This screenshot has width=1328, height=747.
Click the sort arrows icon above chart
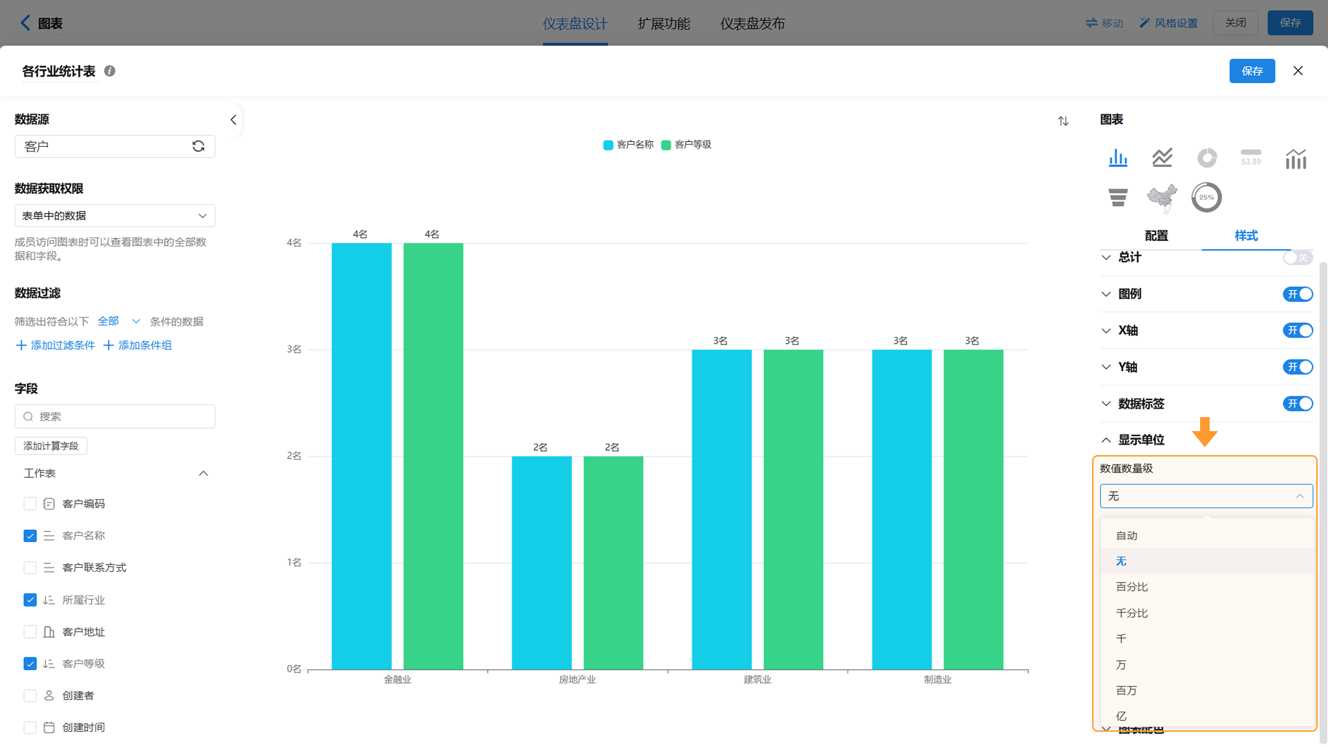1063,121
